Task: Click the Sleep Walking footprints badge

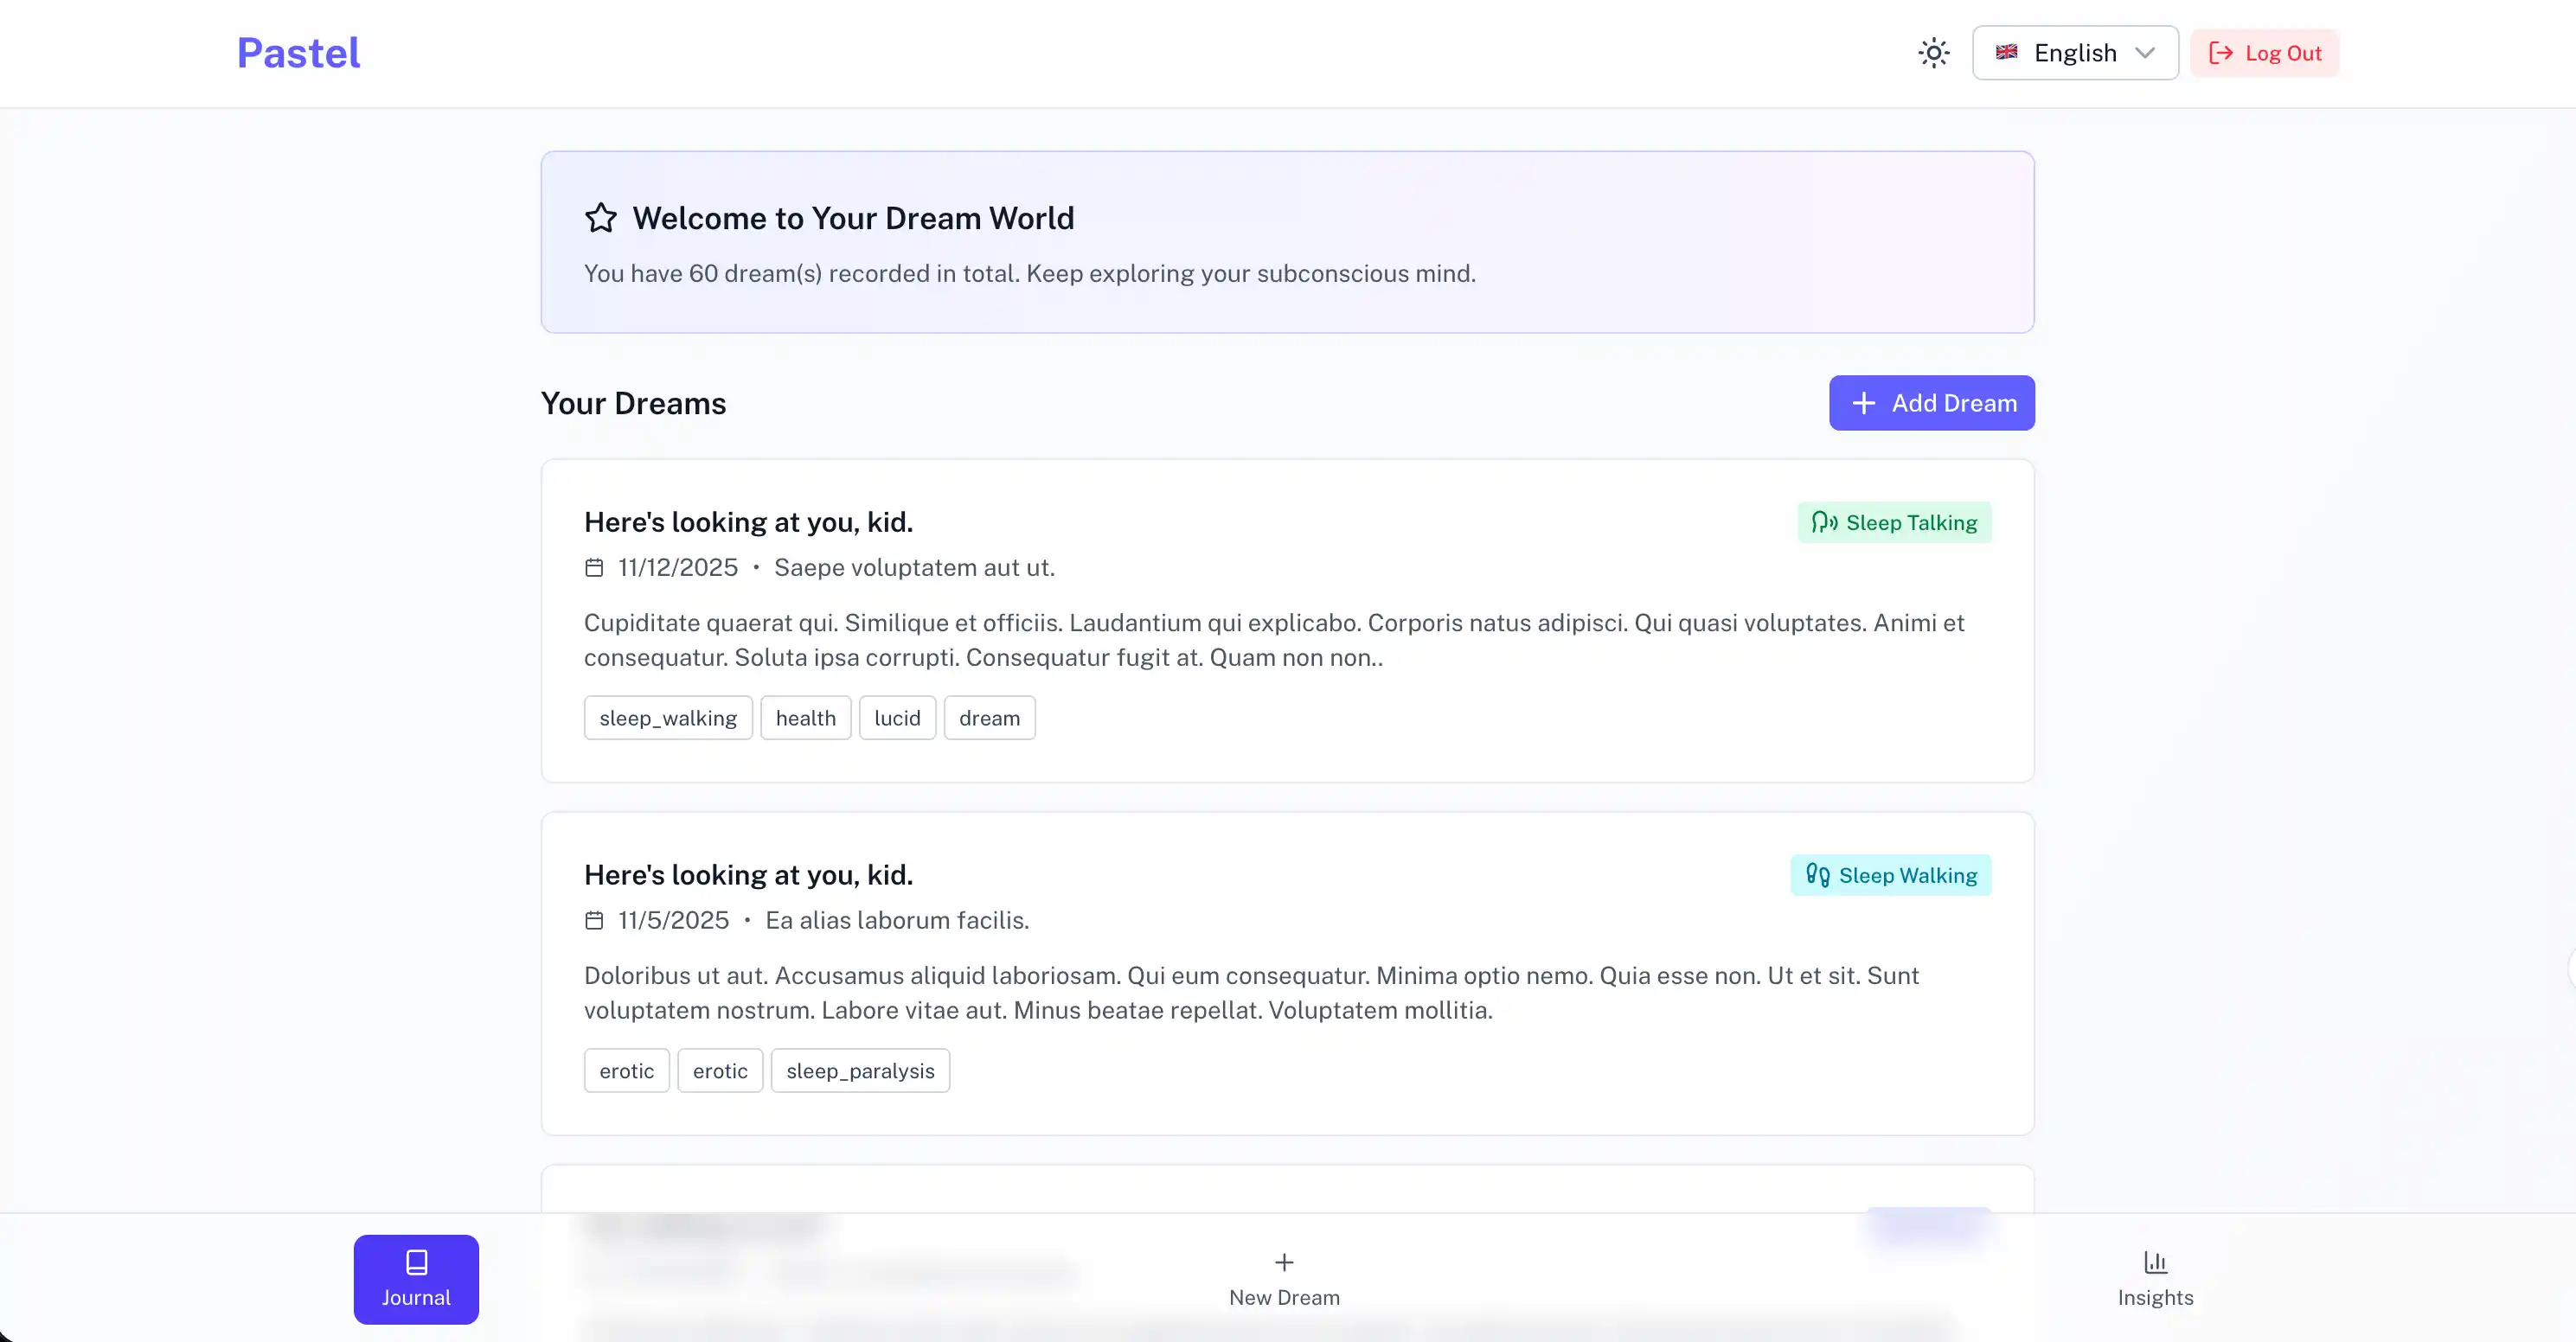Action: [1890, 875]
